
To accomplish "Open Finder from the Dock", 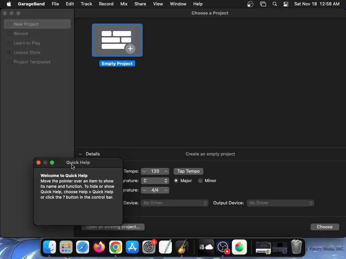I will pyautogui.click(x=49, y=247).
